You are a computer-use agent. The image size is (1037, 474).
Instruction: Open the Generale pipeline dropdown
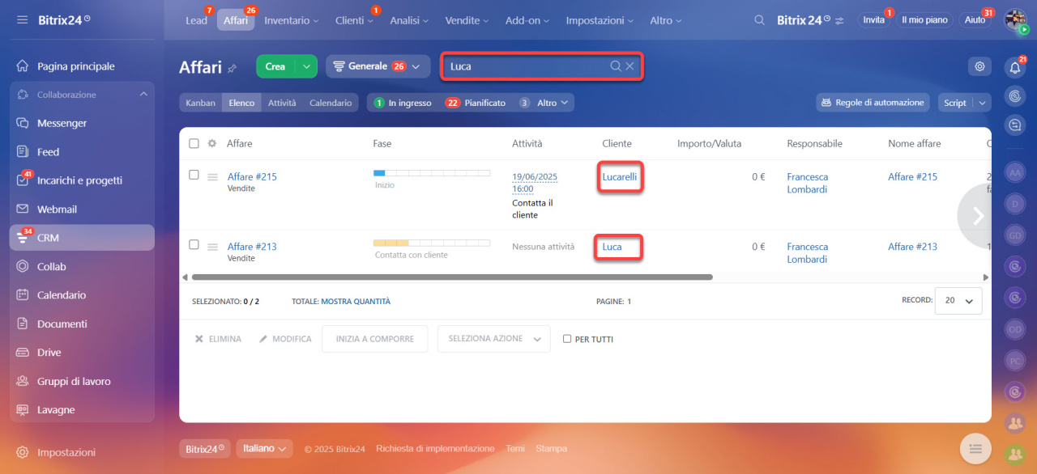click(x=378, y=66)
